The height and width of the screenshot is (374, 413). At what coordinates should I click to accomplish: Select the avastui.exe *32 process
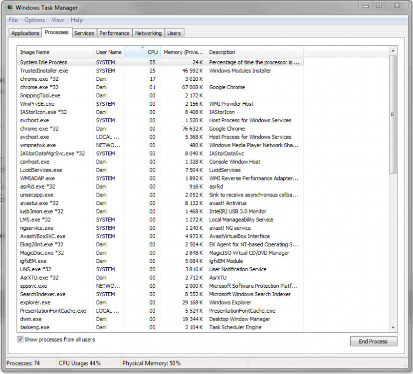coord(160,203)
